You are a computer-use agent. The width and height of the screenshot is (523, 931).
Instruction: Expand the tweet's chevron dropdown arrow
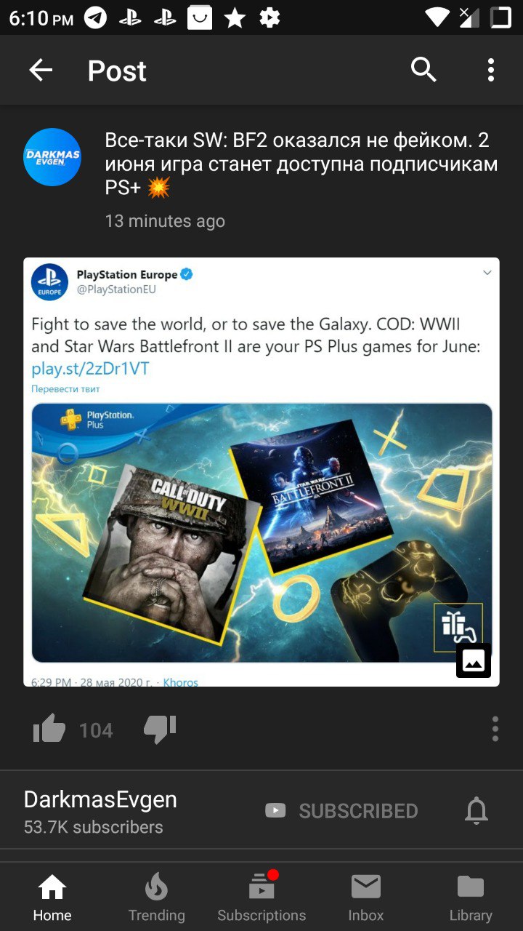[487, 273]
